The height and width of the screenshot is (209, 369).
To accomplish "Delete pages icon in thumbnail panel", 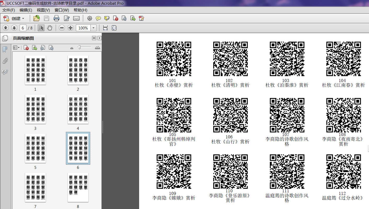I will point(26,48).
